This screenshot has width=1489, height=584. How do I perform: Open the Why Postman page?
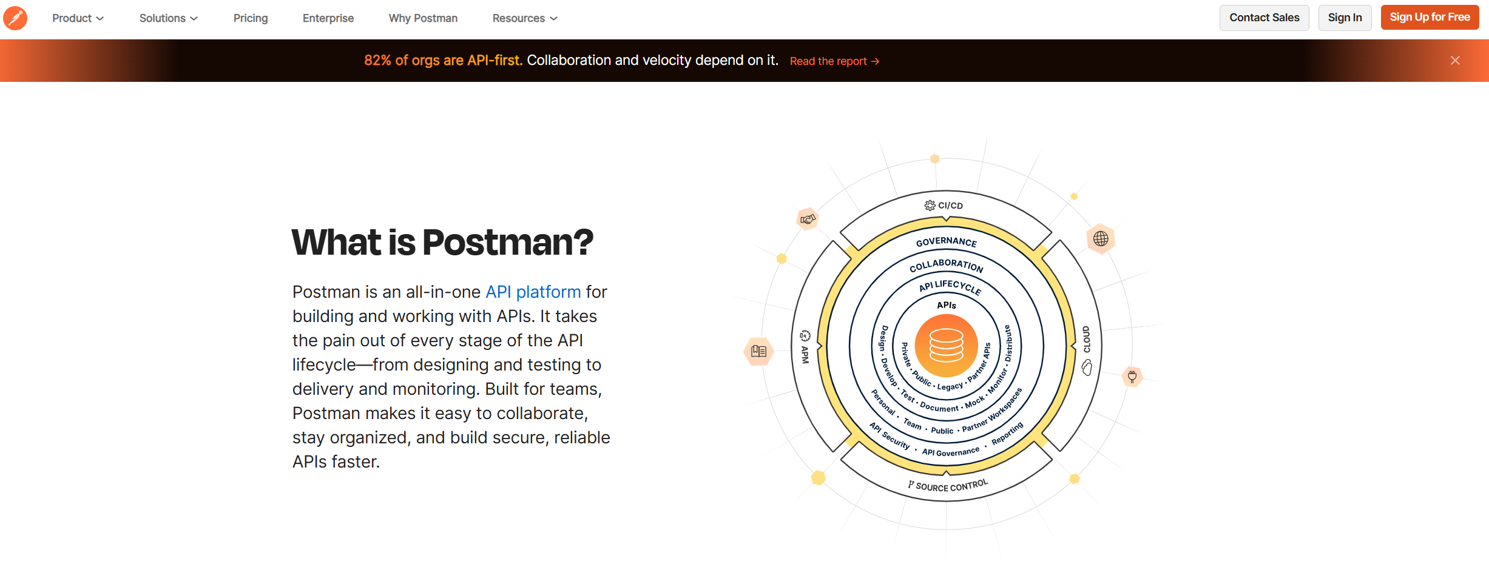coord(423,18)
